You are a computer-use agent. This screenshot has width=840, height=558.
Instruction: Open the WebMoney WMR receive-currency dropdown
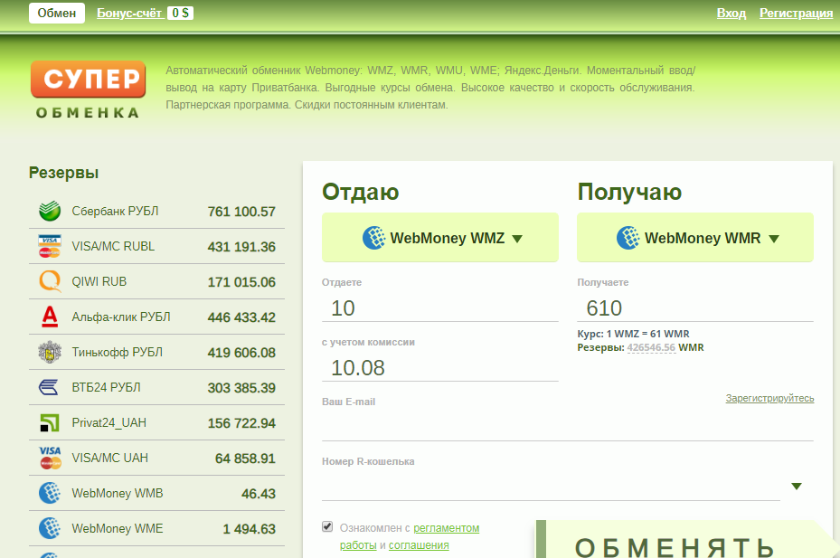[x=695, y=239]
